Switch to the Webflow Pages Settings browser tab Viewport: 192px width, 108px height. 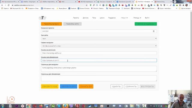click(x=49, y=2)
